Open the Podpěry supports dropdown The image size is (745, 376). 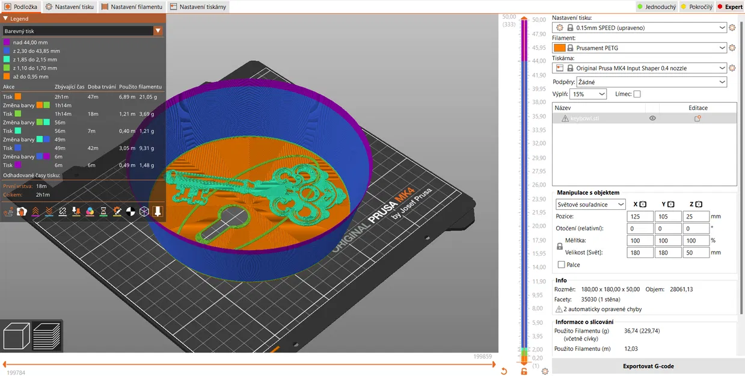652,81
